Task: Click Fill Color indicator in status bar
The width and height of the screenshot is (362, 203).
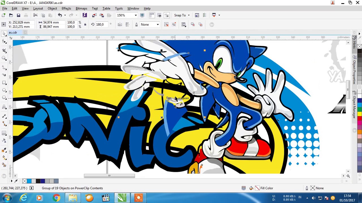Action: pyautogui.click(x=264, y=188)
